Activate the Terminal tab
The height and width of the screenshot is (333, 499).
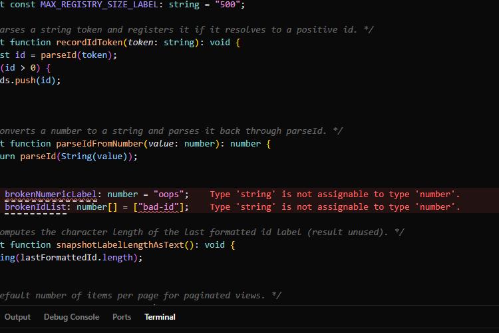[160, 317]
